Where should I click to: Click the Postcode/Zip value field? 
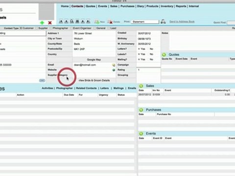tap(94, 49)
